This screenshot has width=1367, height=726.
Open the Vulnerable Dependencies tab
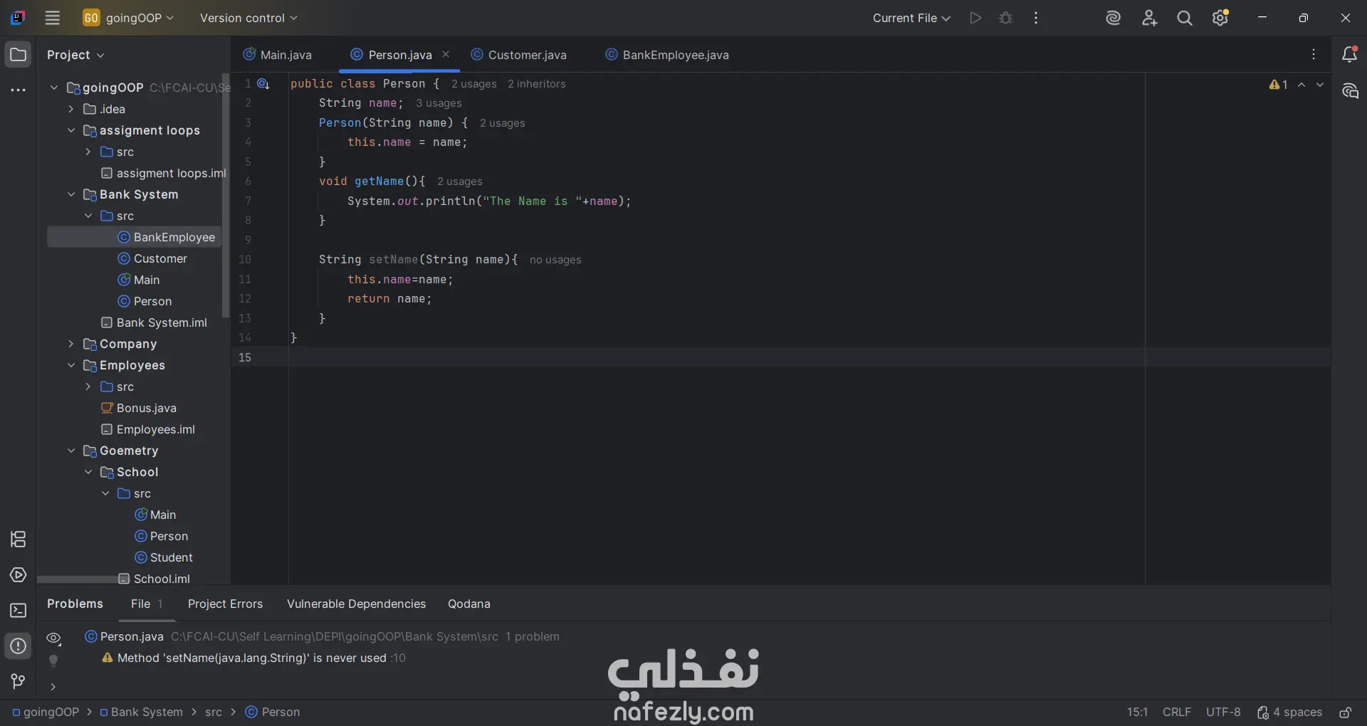tap(356, 604)
